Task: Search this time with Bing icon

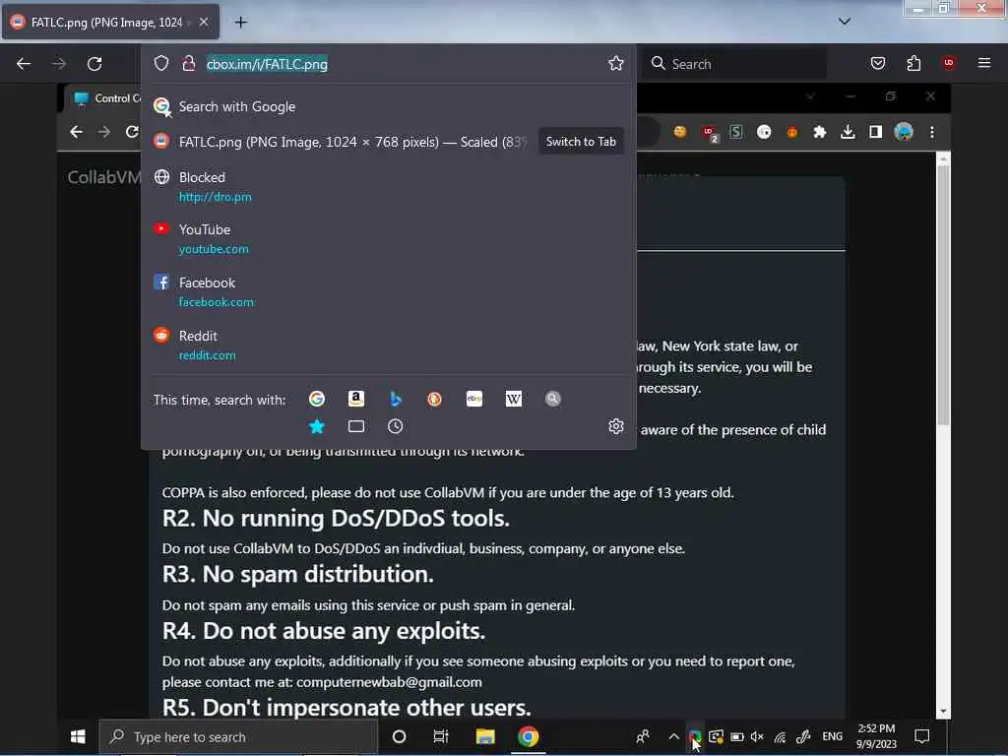Action: click(x=396, y=400)
